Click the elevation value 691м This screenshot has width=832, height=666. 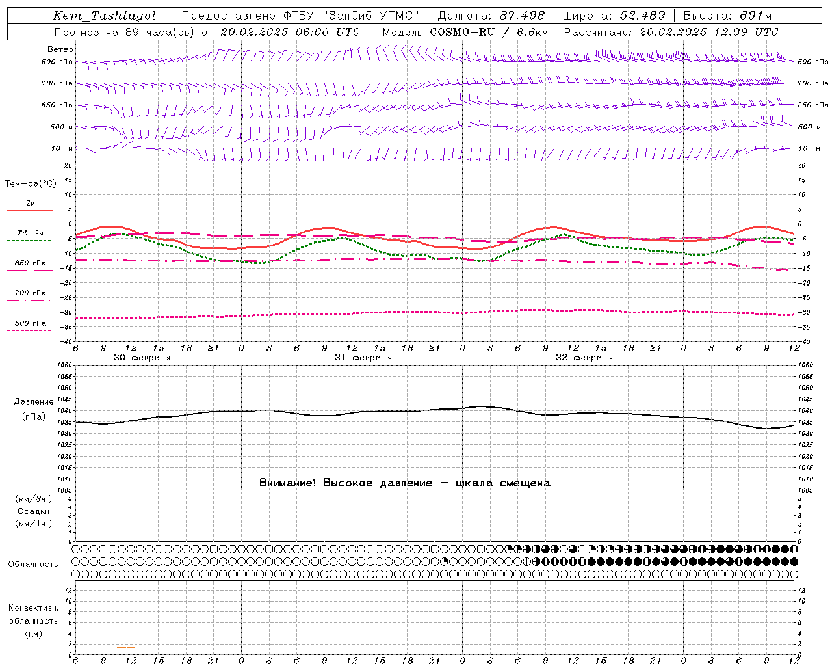755,16
